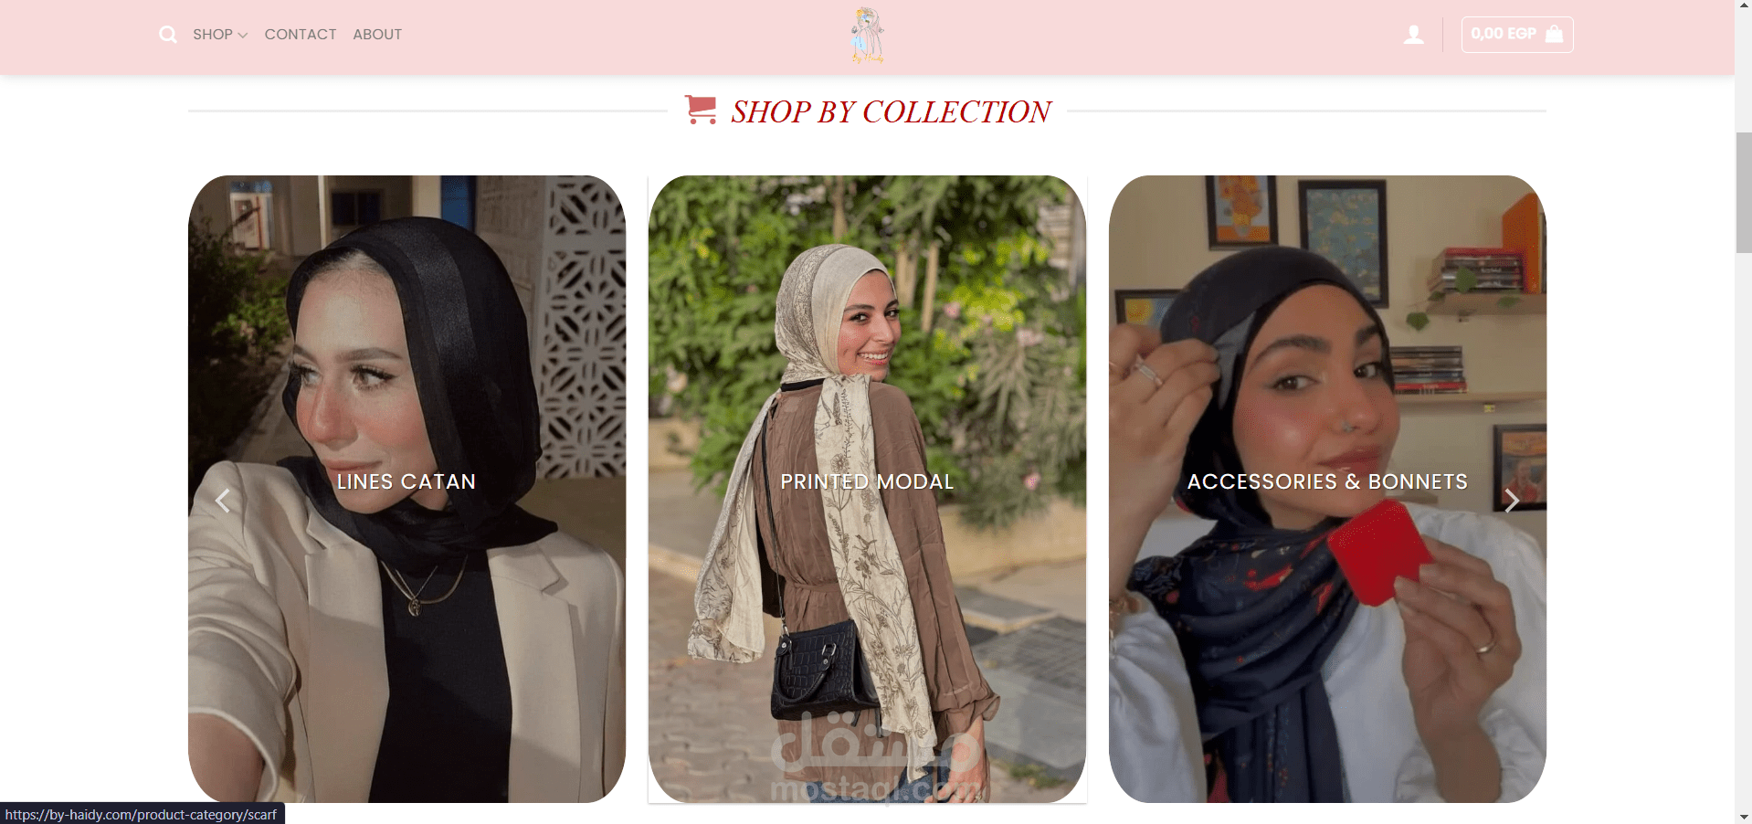Viewport: 1752px width, 824px height.
Task: Advance to next collection slide arrow
Action: pyautogui.click(x=1512, y=501)
